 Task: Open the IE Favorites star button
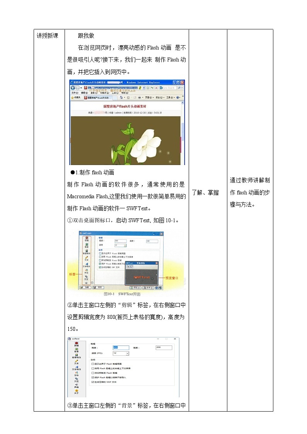[x=76, y=97]
